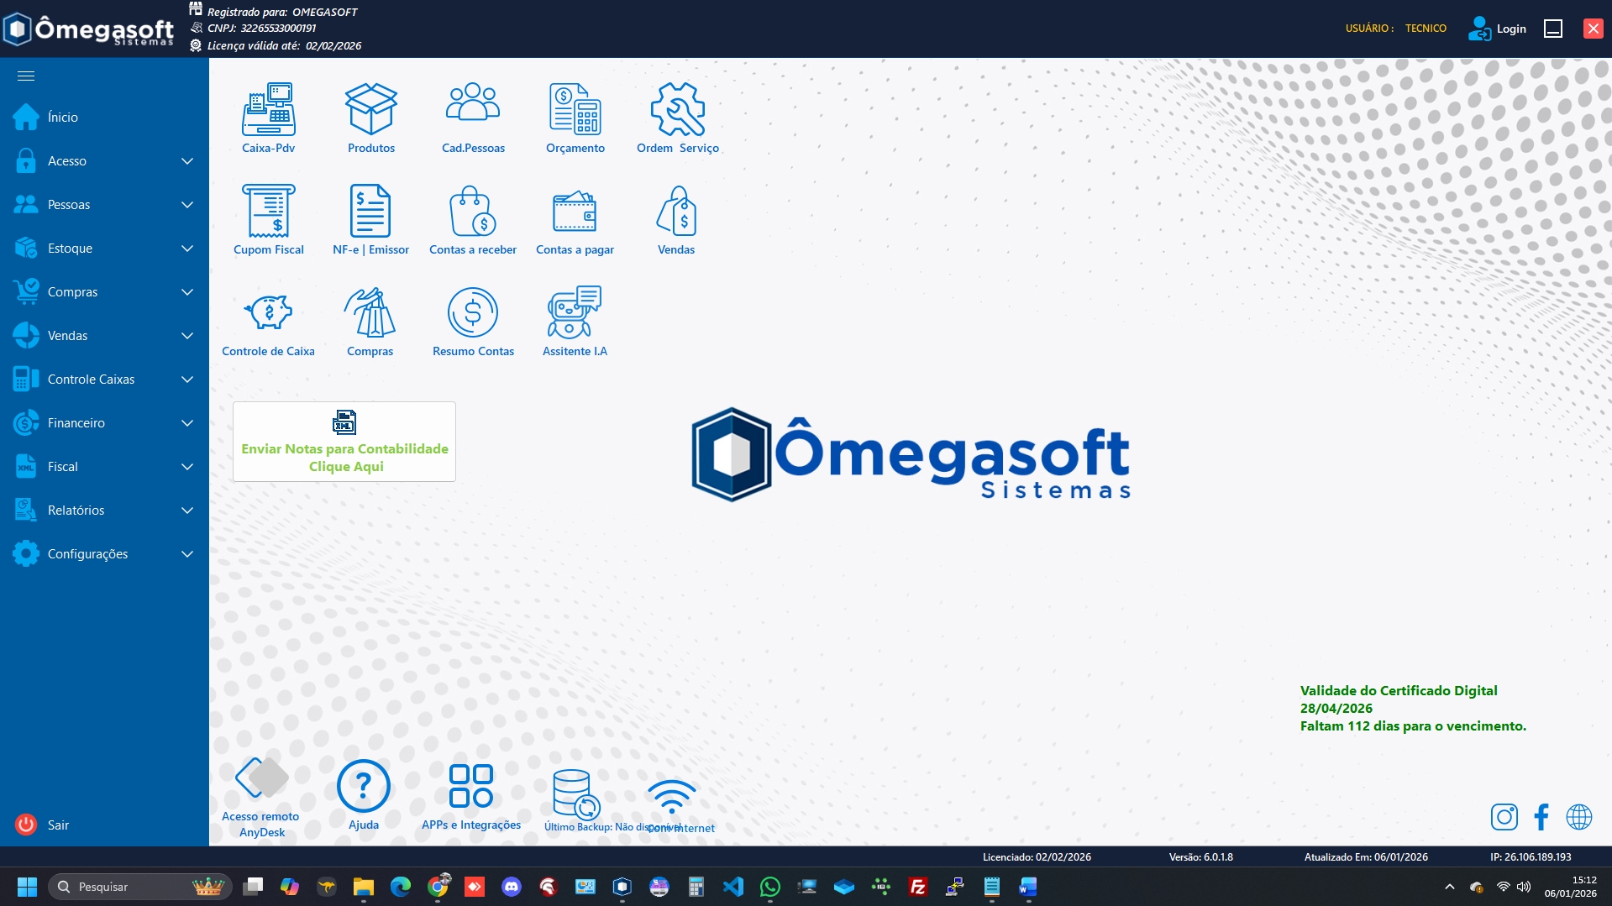This screenshot has height=906, width=1612.
Task: Expand the Relatórios sidebar menu
Action: (x=104, y=511)
